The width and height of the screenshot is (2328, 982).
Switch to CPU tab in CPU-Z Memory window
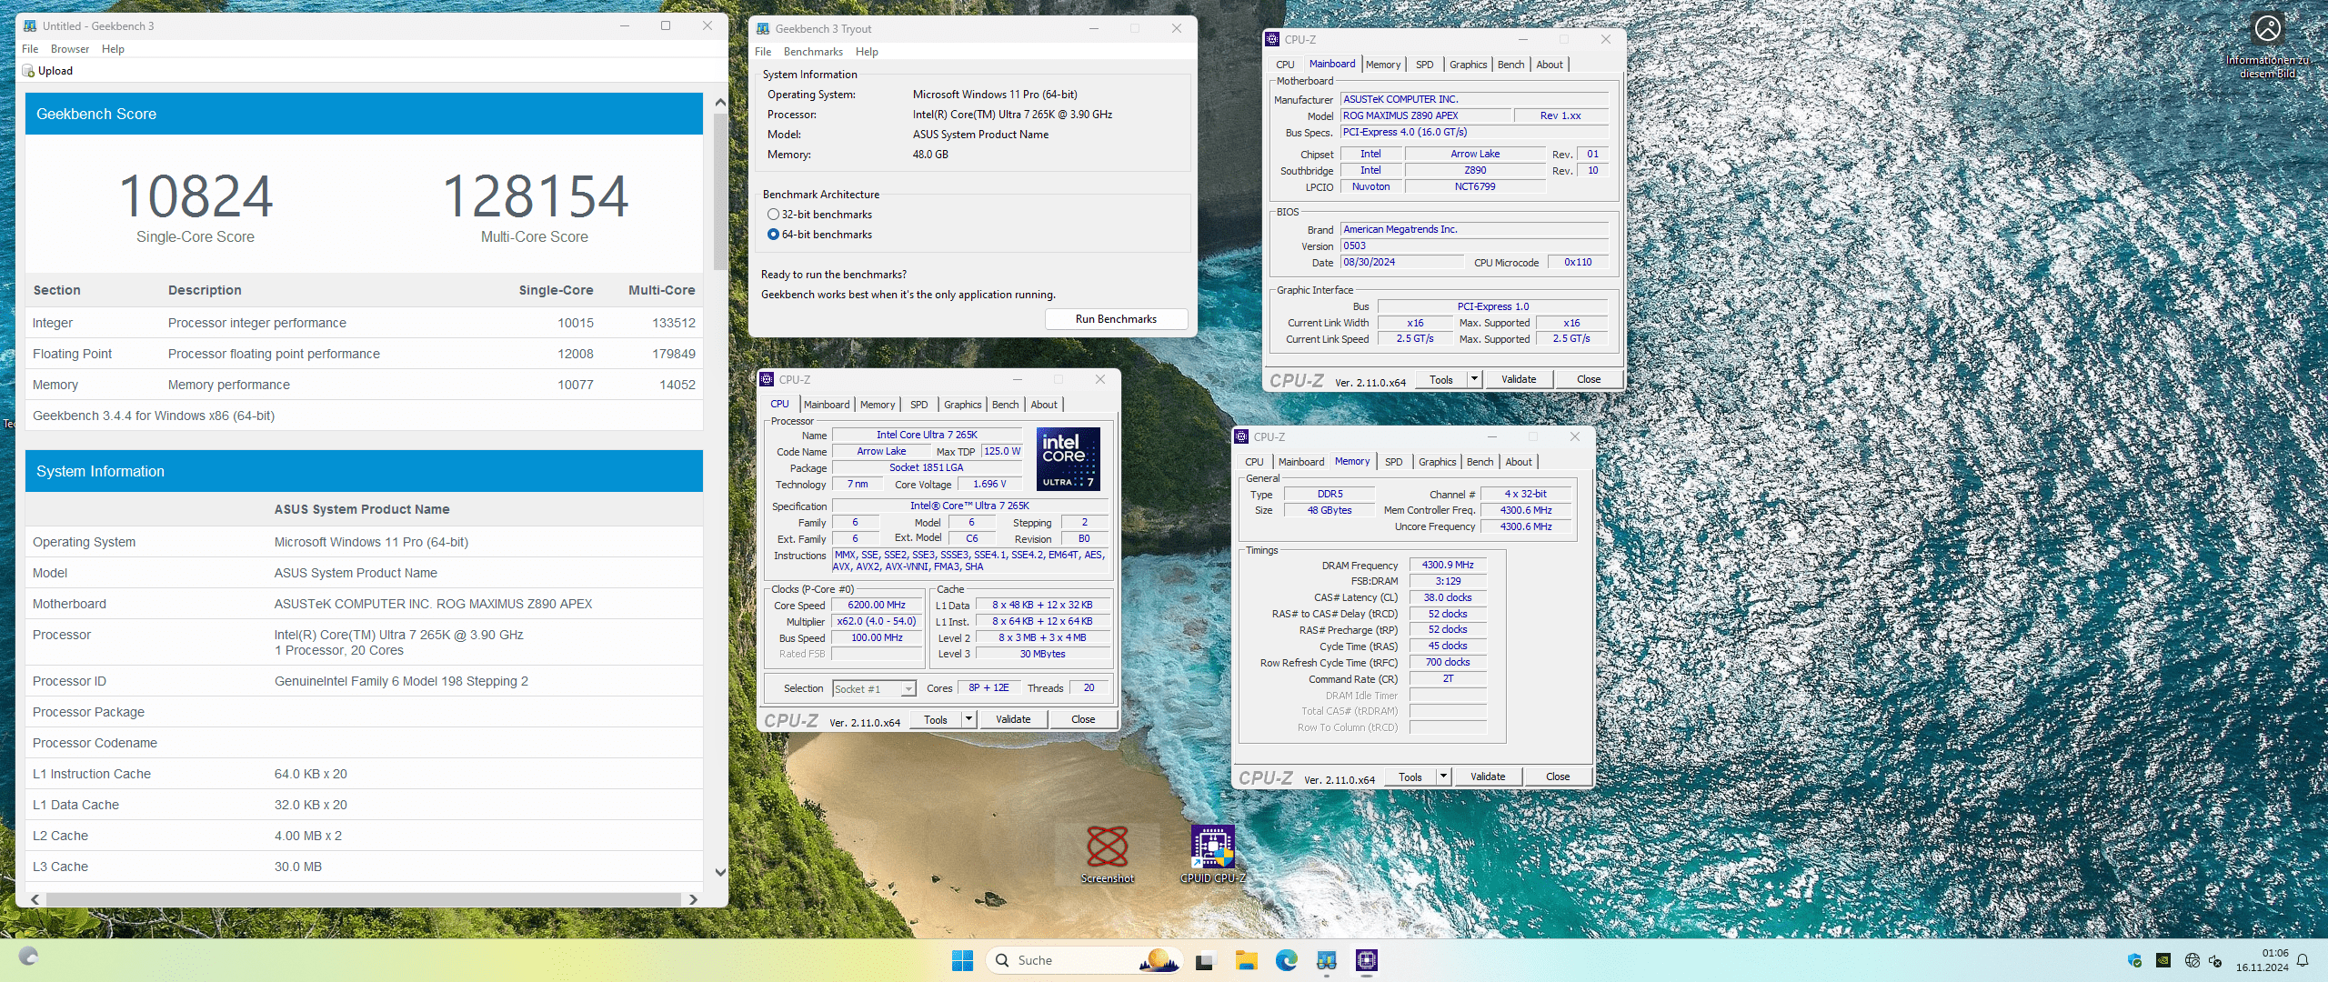[1254, 462]
